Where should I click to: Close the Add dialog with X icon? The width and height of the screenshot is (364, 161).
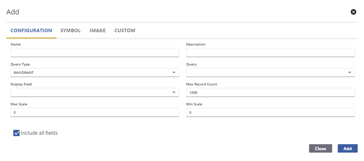tap(353, 12)
